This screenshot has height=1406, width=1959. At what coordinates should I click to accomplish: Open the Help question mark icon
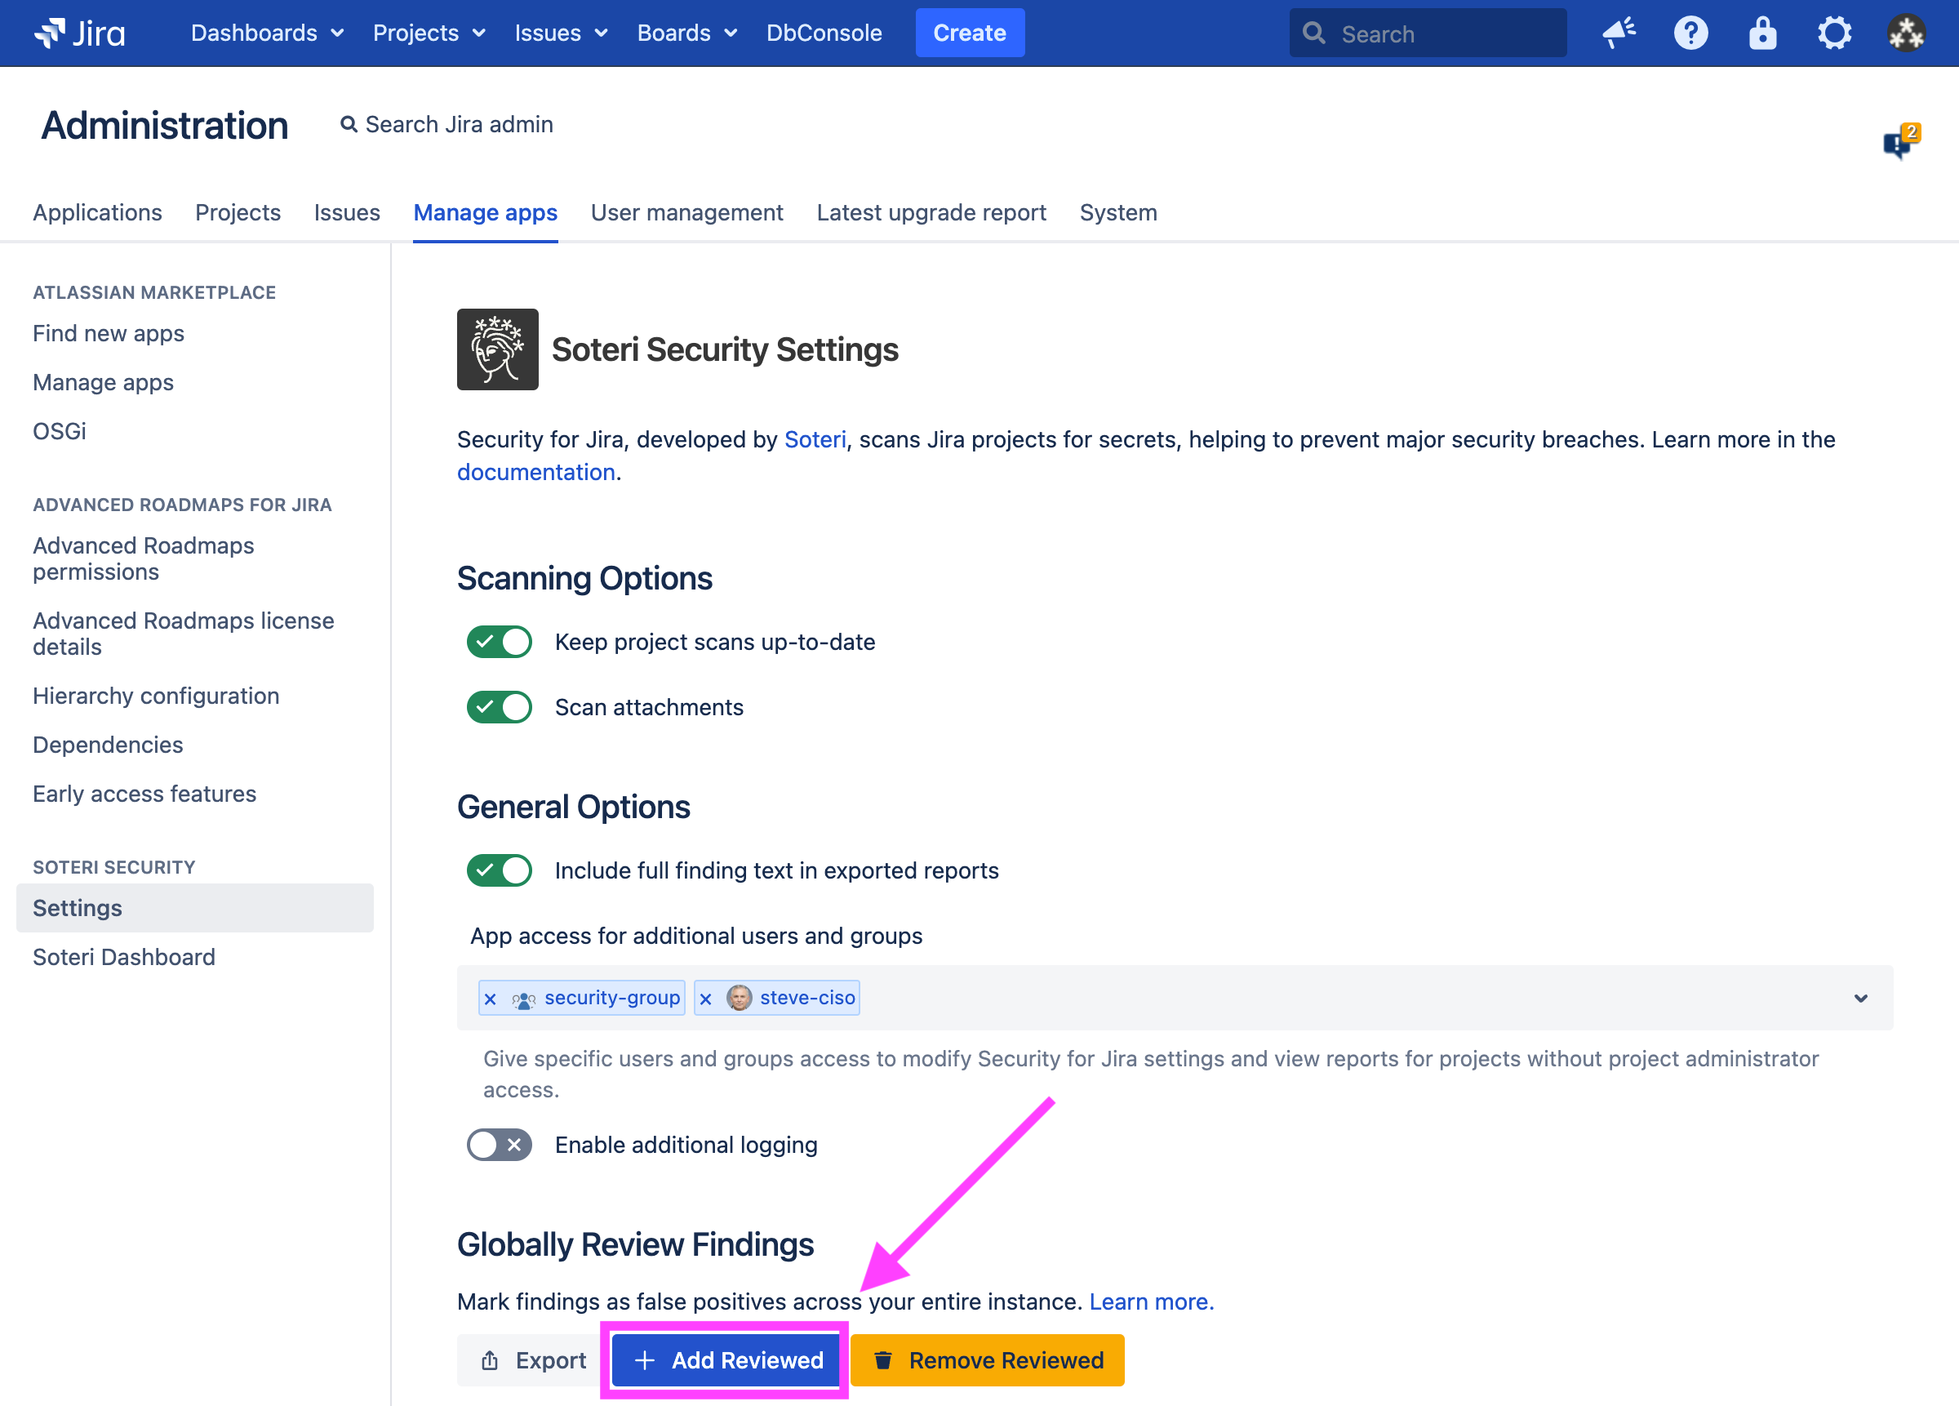point(1690,33)
